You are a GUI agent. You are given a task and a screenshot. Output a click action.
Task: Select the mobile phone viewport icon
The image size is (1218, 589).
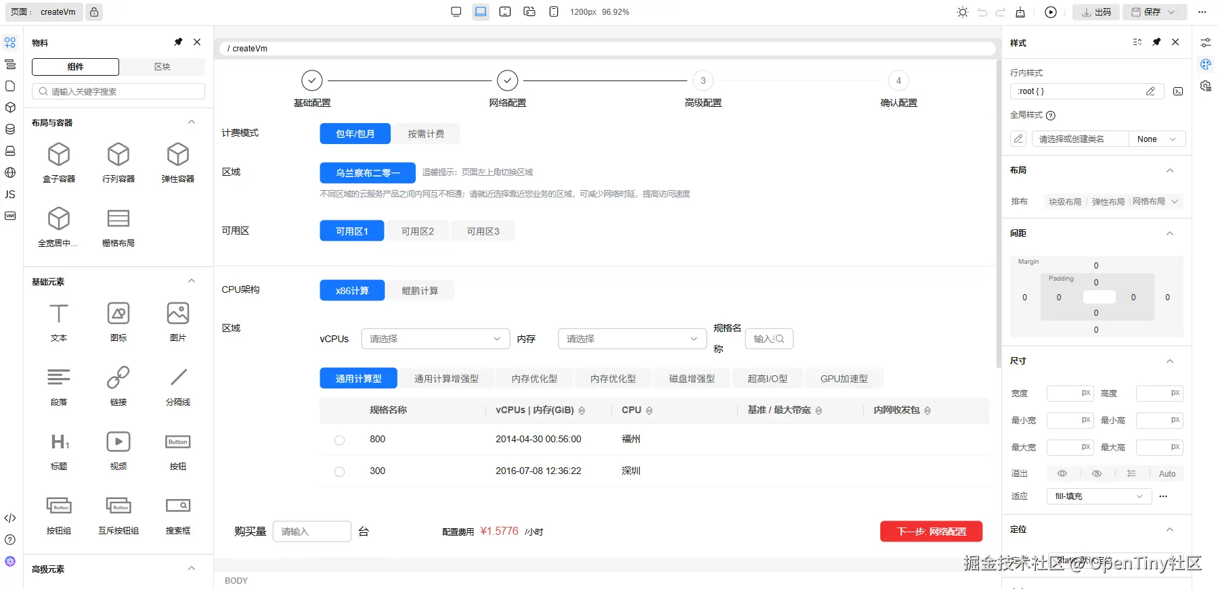point(554,11)
